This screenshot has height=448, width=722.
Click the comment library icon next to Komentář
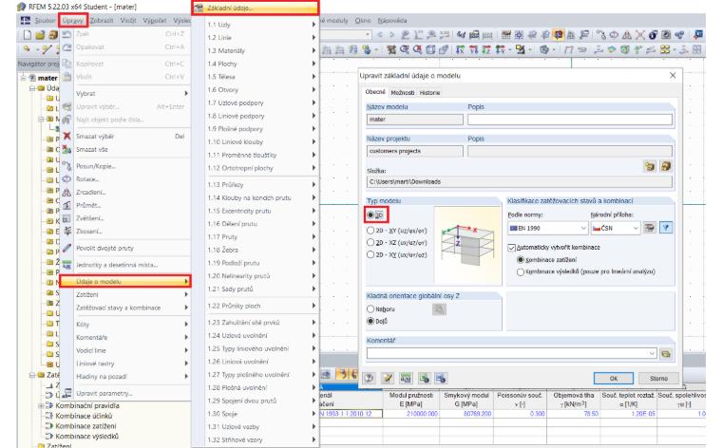(666, 353)
